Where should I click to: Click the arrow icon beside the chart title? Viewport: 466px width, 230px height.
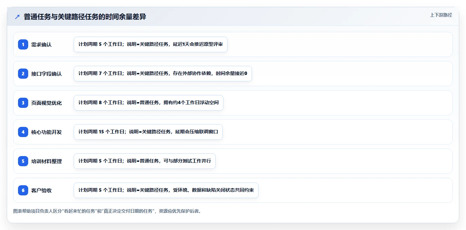[x=17, y=17]
